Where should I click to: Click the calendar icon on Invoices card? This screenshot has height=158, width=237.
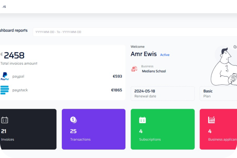point(5,120)
